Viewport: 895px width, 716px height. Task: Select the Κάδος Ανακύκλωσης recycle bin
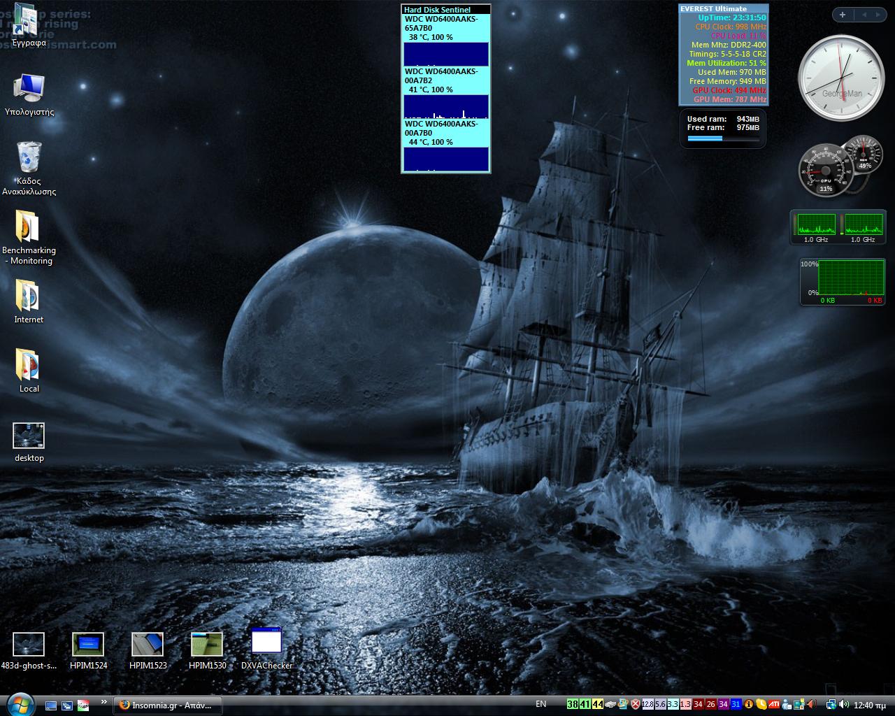click(29, 168)
